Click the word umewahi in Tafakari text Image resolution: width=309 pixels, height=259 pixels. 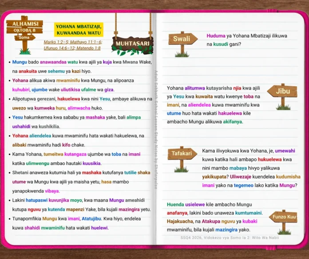click(x=285, y=151)
